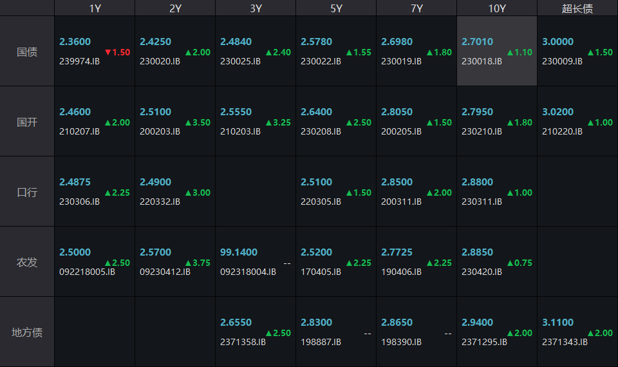
Task: Click the 2.8300 yield for 198887.IB
Action: (316, 323)
